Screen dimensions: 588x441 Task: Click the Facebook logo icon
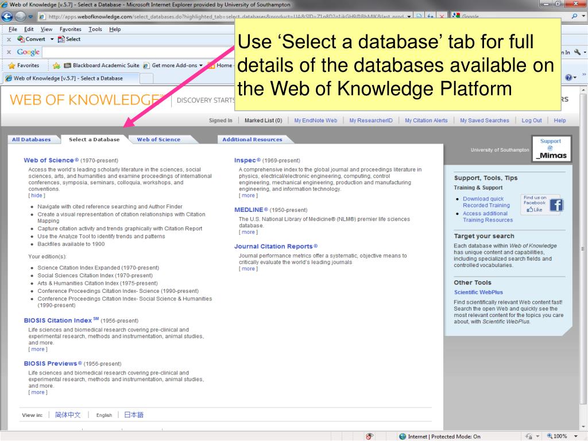(556, 205)
